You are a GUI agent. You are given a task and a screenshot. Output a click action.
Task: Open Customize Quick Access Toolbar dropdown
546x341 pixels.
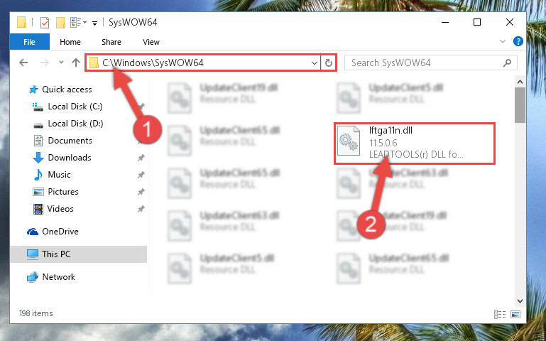(x=94, y=23)
